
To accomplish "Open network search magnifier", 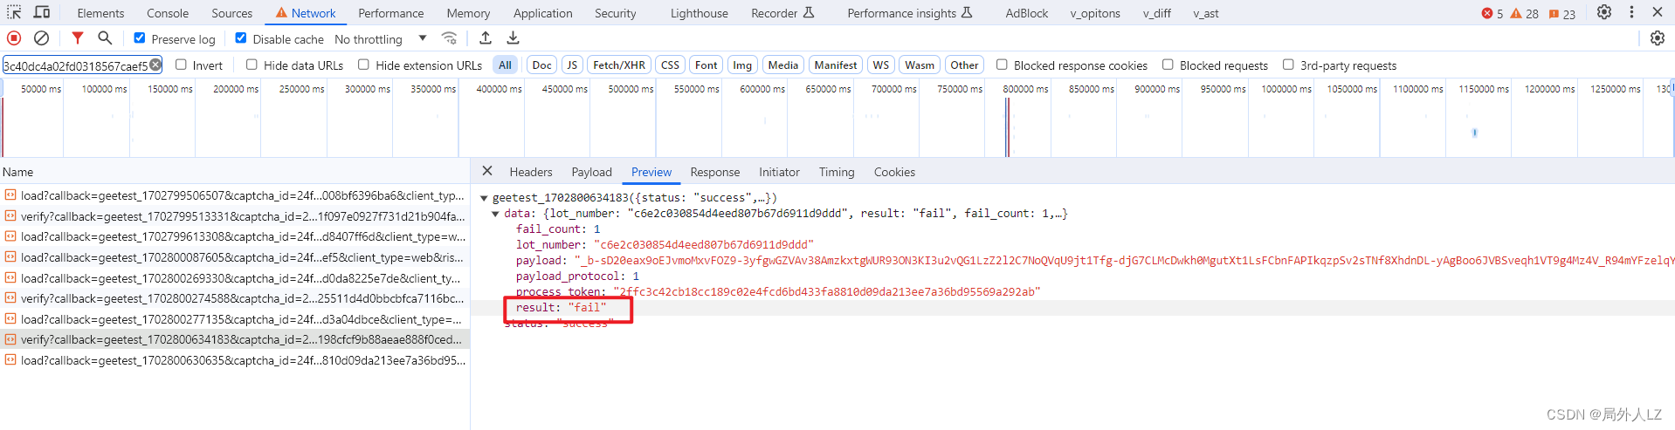I will click(105, 38).
